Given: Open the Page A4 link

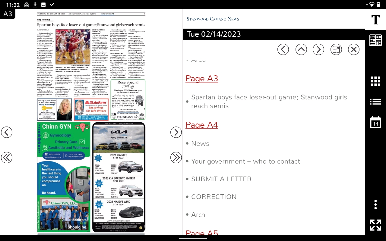Looking at the screenshot, I should click(202, 125).
